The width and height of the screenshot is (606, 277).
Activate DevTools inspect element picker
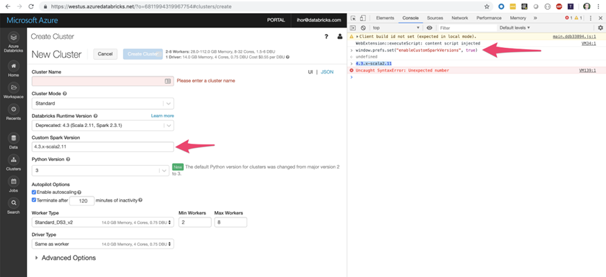click(x=353, y=18)
